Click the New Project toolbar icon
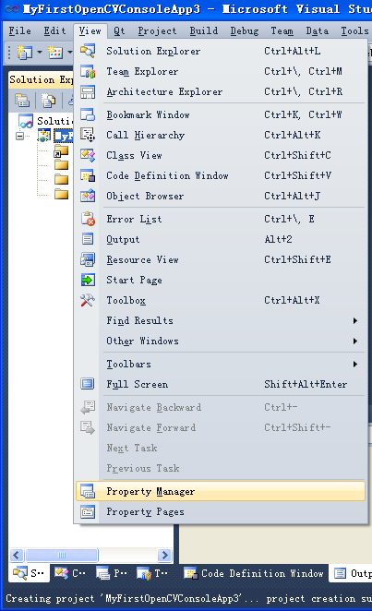The width and height of the screenshot is (372, 611). (24, 52)
